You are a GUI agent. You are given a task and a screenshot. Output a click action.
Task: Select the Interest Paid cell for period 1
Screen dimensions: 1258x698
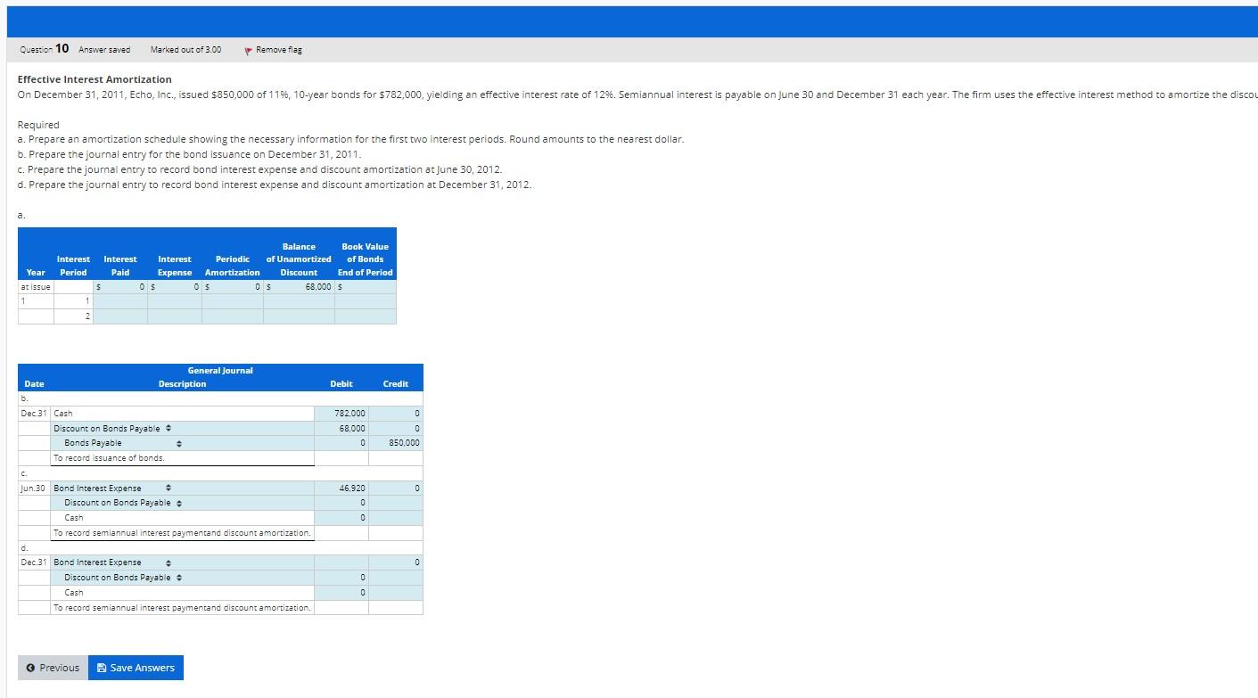(120, 301)
